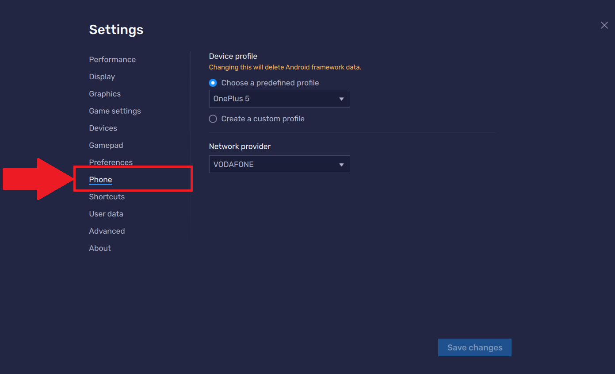The width and height of the screenshot is (615, 374).
Task: Open the Advanced settings section
Action: pos(107,231)
